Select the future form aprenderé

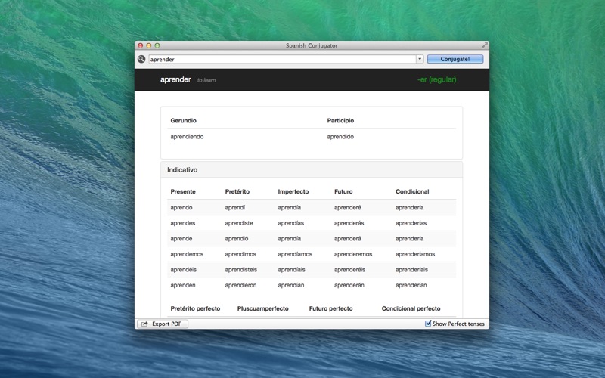(x=348, y=207)
